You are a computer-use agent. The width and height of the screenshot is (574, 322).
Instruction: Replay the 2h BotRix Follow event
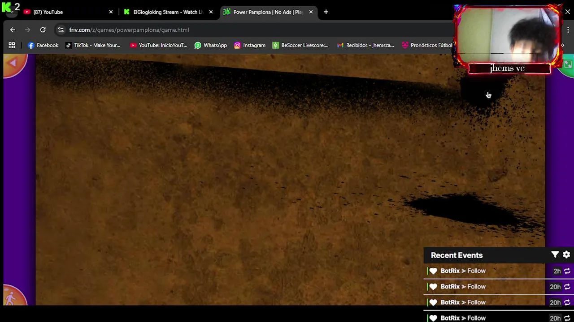coord(567,271)
